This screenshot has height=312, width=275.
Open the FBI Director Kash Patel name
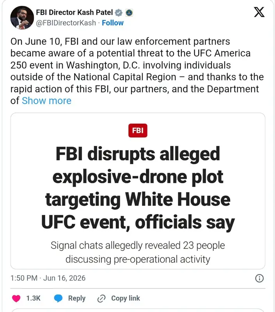(75, 12)
